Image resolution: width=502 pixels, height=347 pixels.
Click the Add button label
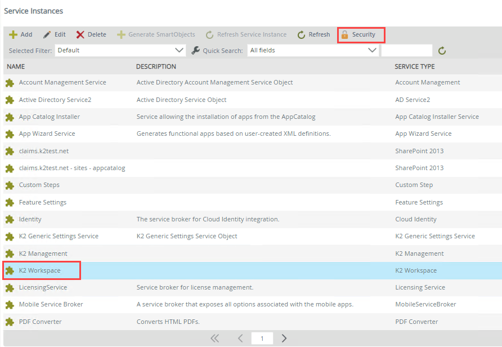tap(26, 34)
